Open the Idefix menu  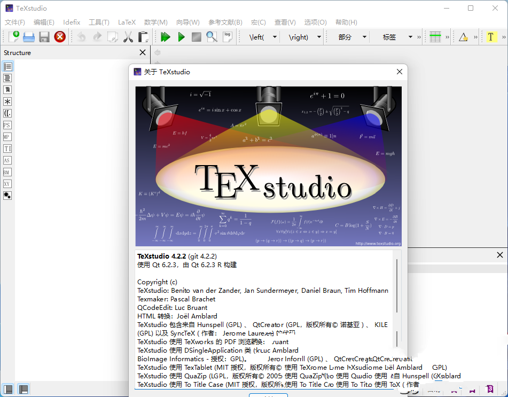(72, 22)
